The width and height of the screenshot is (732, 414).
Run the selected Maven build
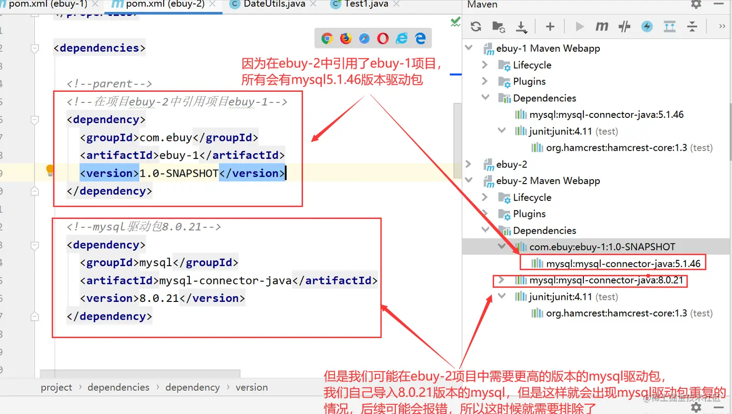(x=579, y=27)
